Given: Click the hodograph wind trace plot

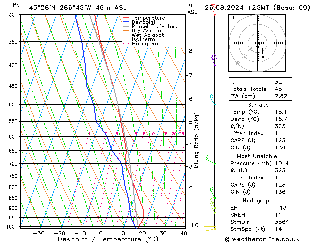Looking at the screenshot, I should point(260,50).
